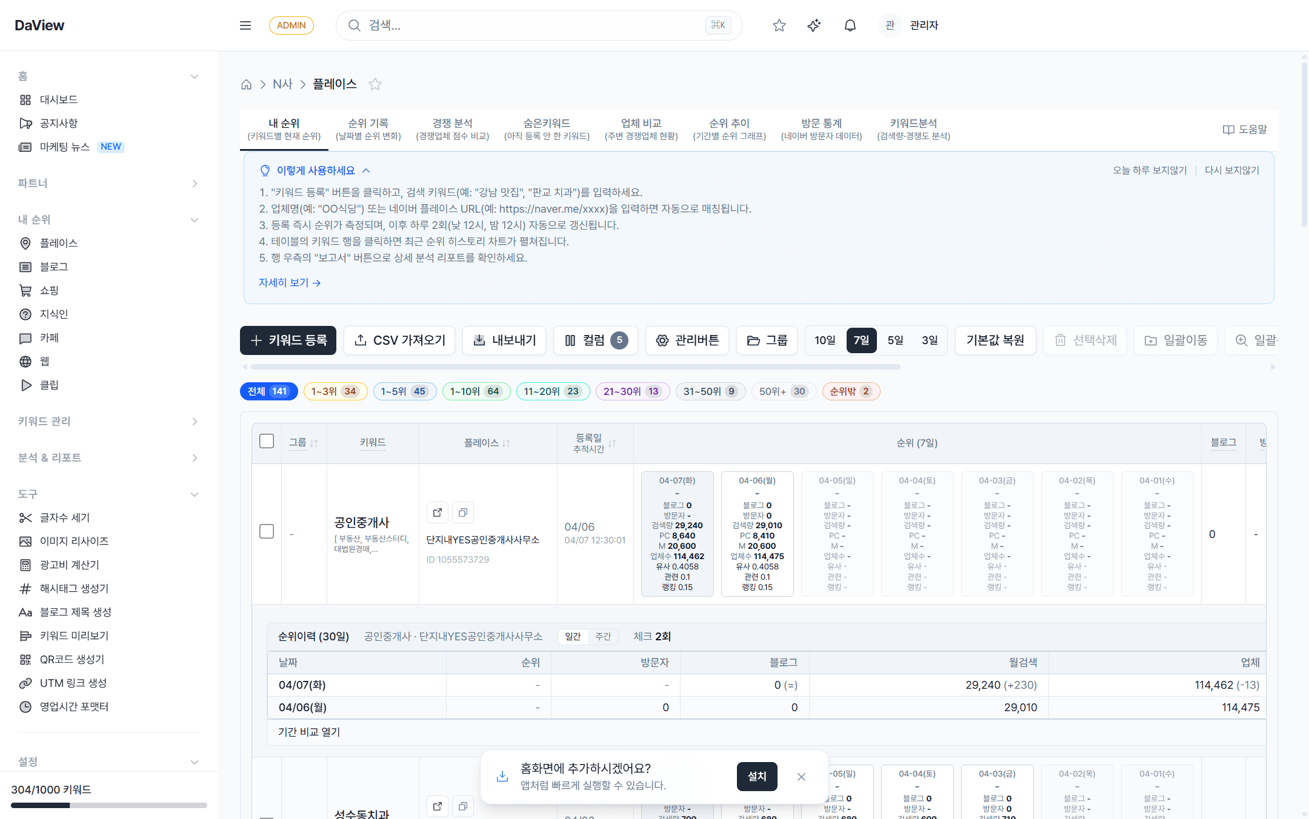The width and height of the screenshot is (1309, 819).
Task: Open the 블로그 ranking section in sidebar
Action: click(x=53, y=267)
